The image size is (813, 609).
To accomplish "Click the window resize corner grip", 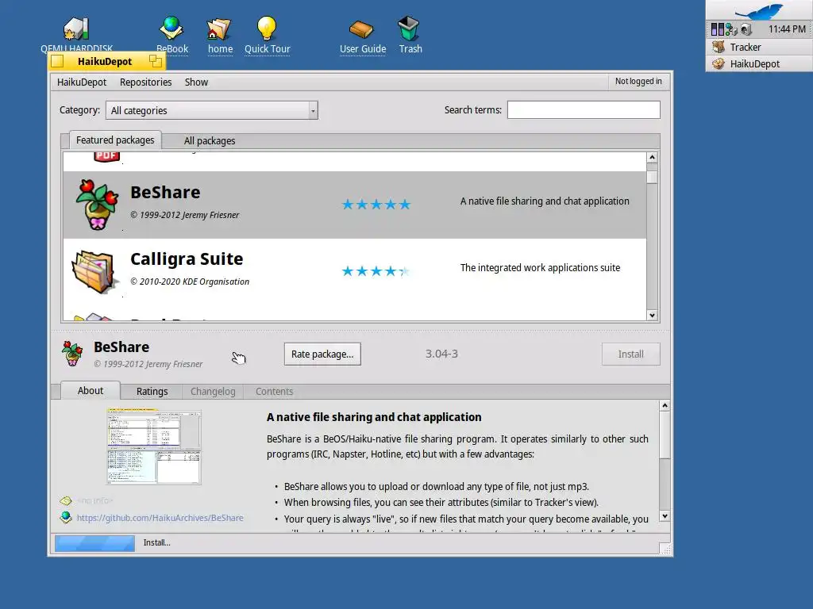I will (665, 549).
